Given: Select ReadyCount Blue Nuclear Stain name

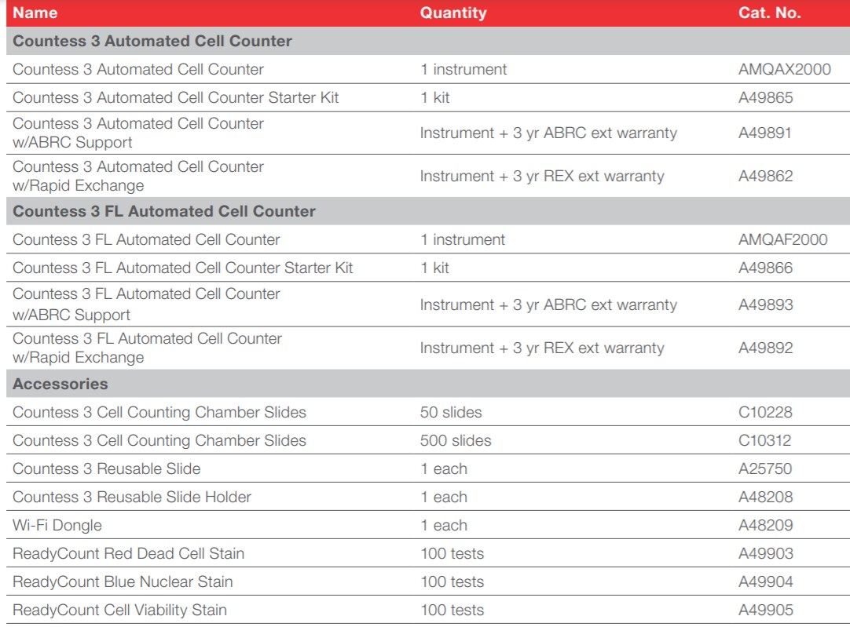Looking at the screenshot, I should pos(123,581).
